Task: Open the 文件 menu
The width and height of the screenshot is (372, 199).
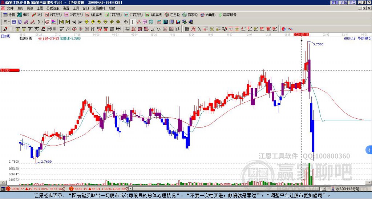Action: coord(10,8)
